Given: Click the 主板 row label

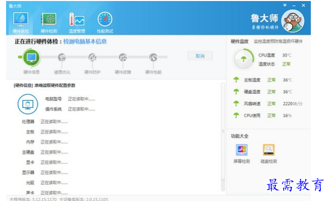Looking at the screenshot, I should point(30,132).
